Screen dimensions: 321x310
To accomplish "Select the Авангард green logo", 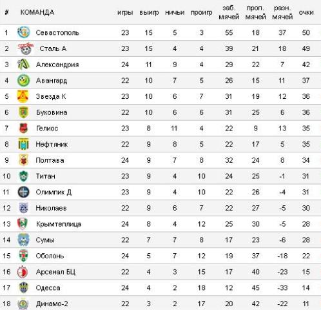I will pos(23,80).
